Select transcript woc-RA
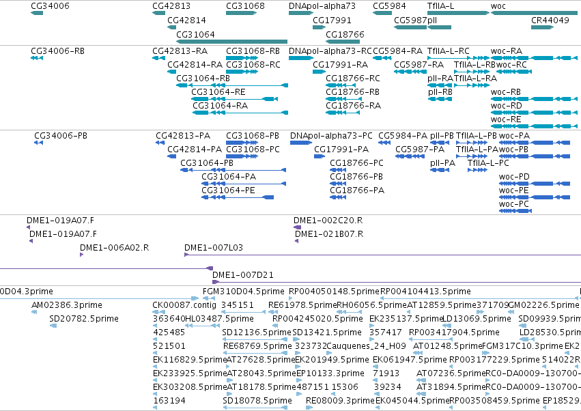 click(x=507, y=51)
